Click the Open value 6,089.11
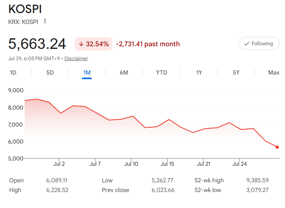This screenshot has width=285, height=208. [57, 180]
